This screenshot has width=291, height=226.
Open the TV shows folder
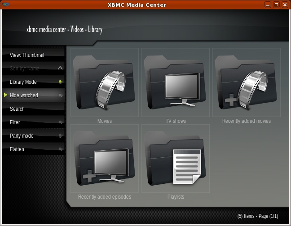(175, 85)
